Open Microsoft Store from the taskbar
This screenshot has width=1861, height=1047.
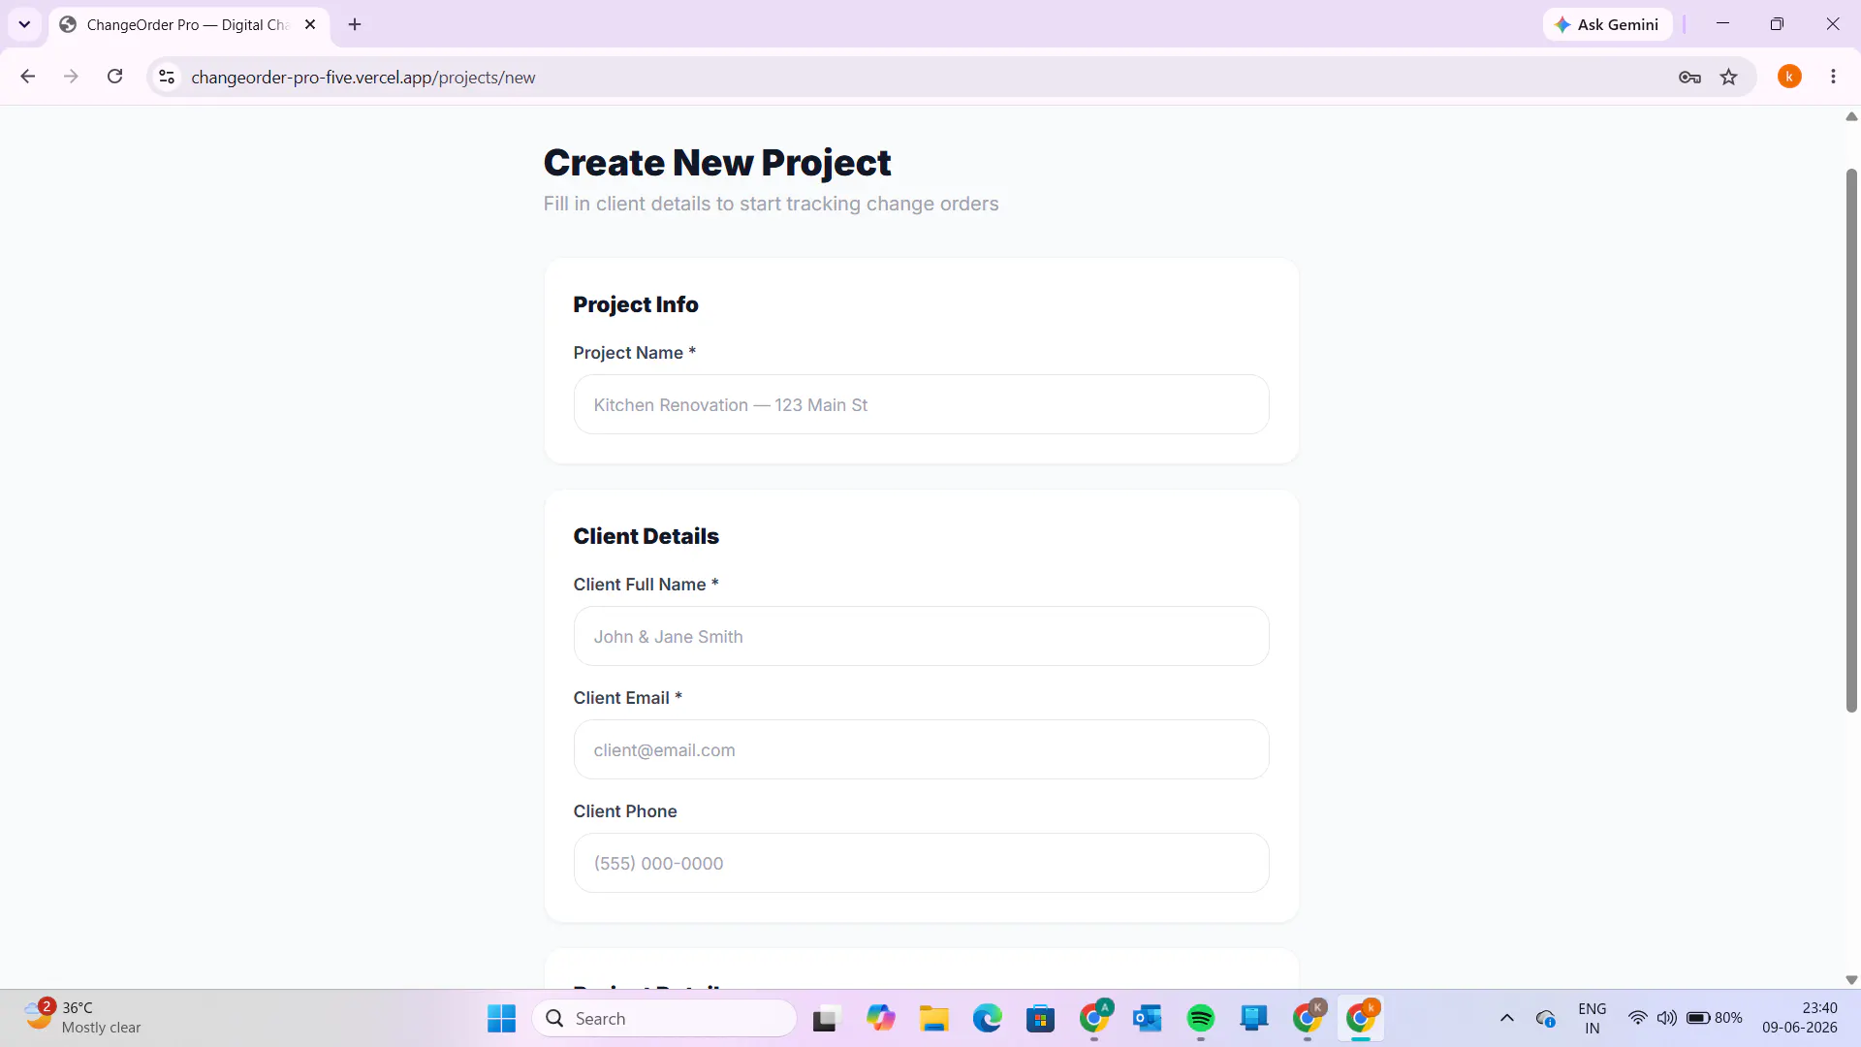pos(1040,1018)
